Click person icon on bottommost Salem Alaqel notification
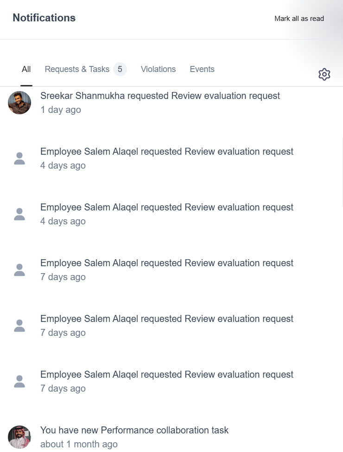Screen dimensions: 343x452 click(x=19, y=381)
